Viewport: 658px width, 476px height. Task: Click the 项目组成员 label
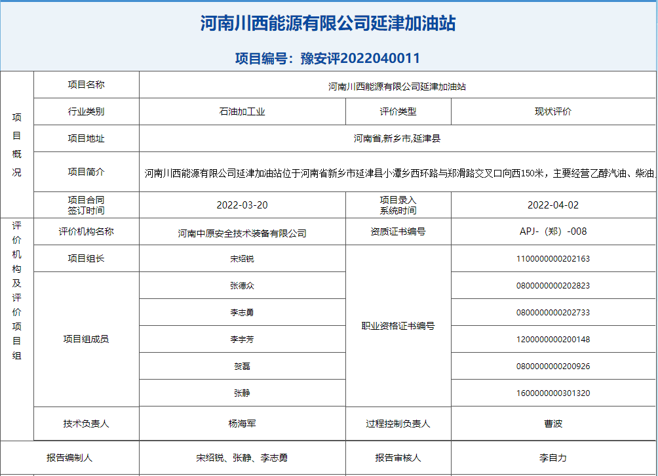click(x=86, y=339)
